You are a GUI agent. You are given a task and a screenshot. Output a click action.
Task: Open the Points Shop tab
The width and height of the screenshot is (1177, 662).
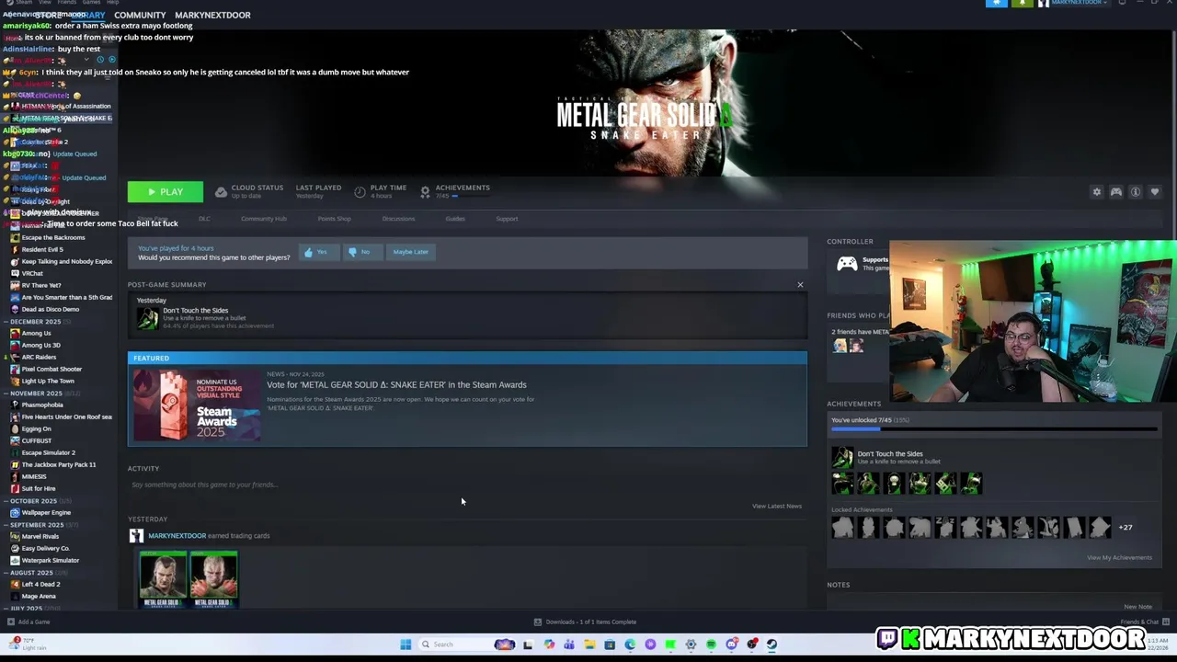pos(334,219)
